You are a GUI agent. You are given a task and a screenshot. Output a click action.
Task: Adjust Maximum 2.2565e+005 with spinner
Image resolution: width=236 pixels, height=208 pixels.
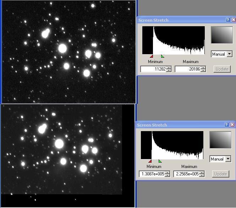point(202,174)
